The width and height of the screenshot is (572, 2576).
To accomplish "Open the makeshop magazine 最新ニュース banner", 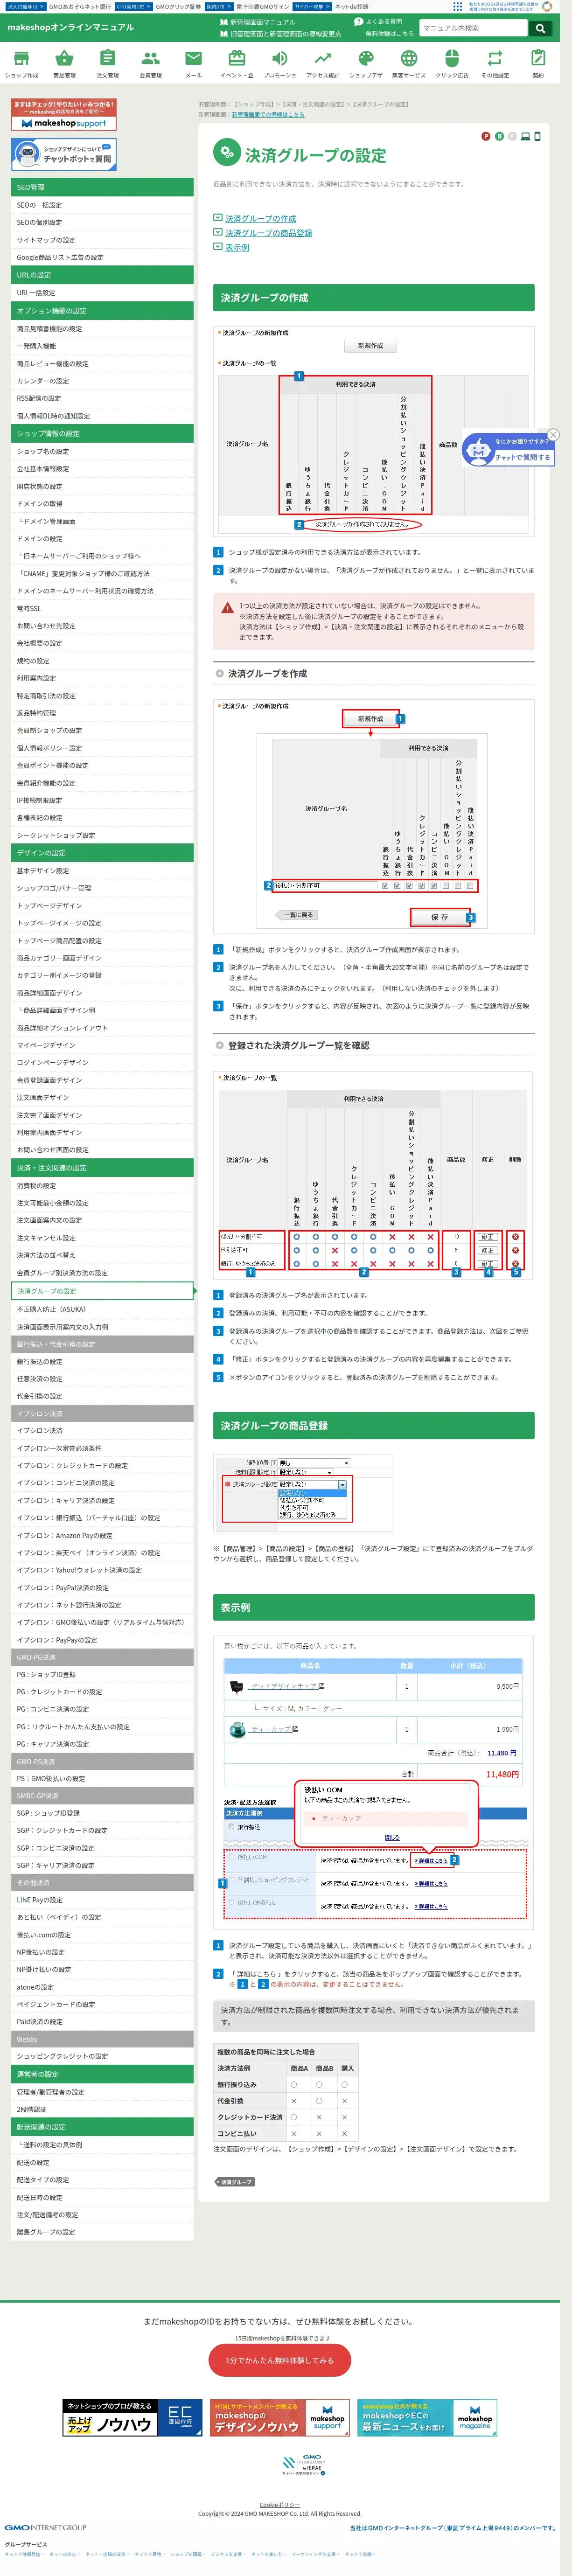I will click(x=428, y=2418).
